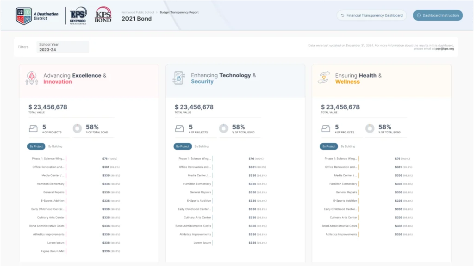
Task: Click the donut chart icon in Excellence card
Action: (77, 129)
